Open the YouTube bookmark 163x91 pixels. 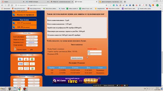[113, 9]
